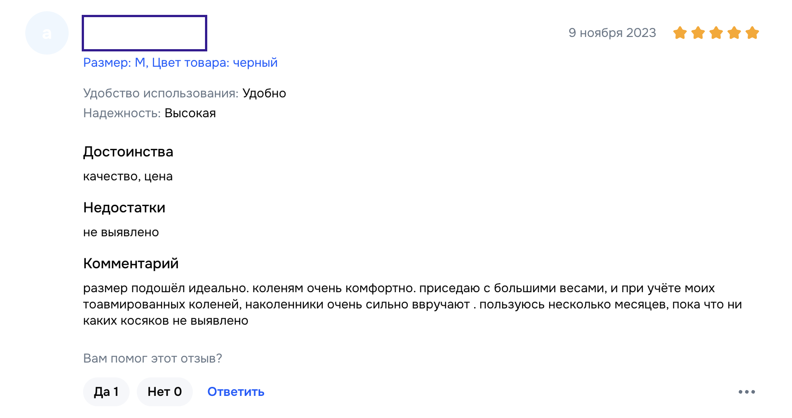
Task: Click the Ответить link to reply
Action: point(236,392)
